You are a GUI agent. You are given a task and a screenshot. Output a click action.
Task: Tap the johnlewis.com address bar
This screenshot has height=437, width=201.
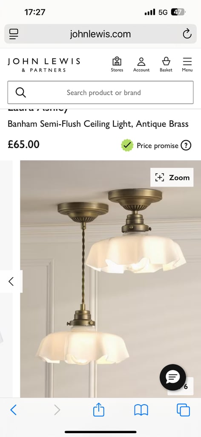point(100,34)
